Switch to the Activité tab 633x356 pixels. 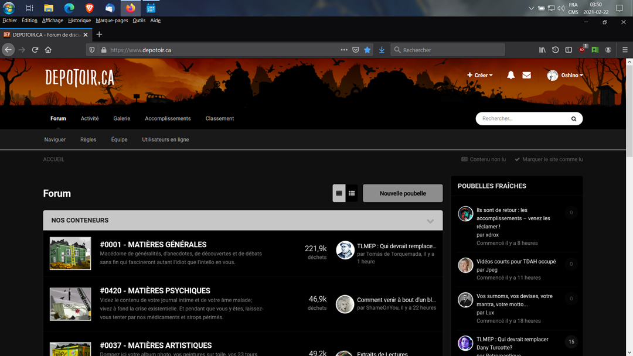(90, 118)
